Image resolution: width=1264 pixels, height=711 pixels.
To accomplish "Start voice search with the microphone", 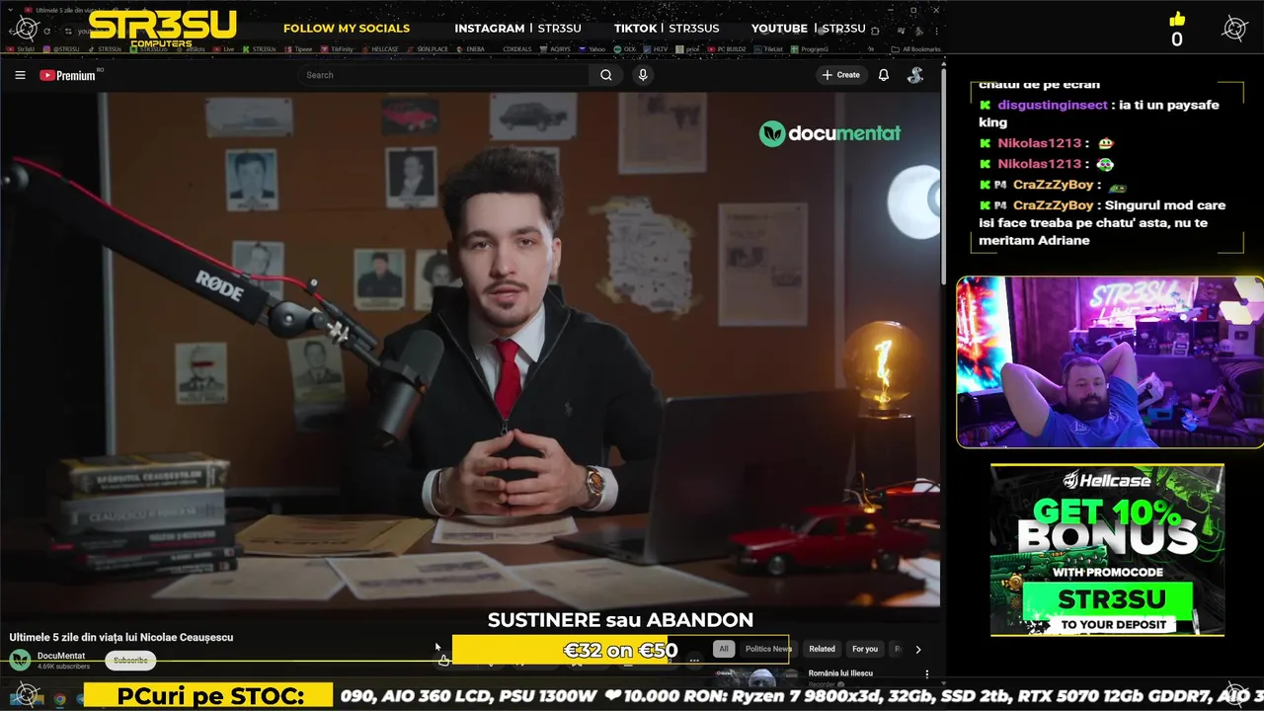I will [x=643, y=75].
